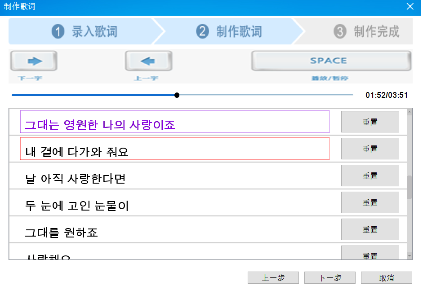Click the playback progress slider handle

[177, 95]
